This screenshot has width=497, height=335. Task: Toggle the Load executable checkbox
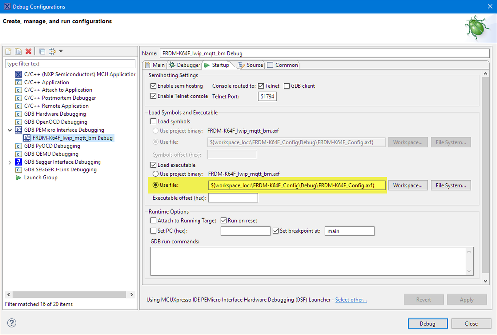[x=153, y=165]
